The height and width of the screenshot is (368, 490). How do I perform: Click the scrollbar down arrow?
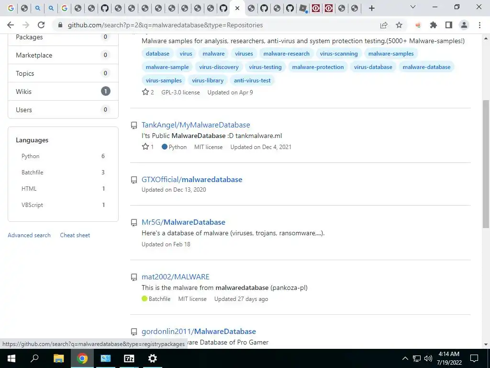486,345
